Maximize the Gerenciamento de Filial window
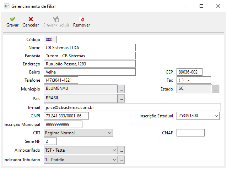The height and width of the screenshot is (169, 227). 201,6
